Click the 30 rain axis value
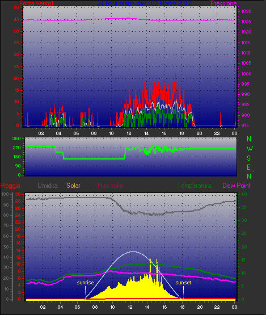The height and width of the screenshot is (315, 266). (x=18, y=194)
